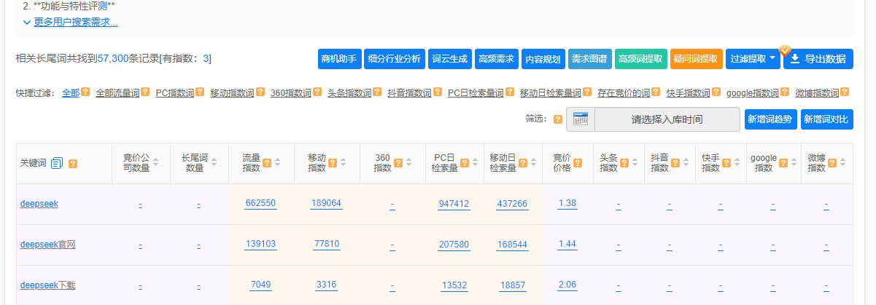
Task: Open help icon next to 筛选 label
Action: pos(558,119)
